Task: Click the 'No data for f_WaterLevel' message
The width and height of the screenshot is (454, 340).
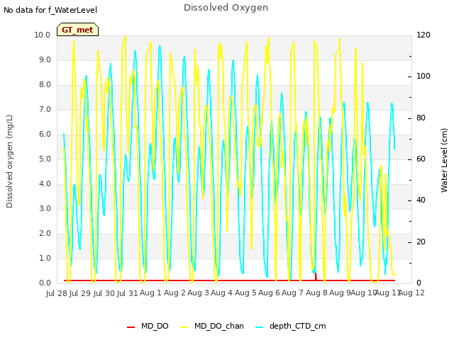Action: pos(50,10)
